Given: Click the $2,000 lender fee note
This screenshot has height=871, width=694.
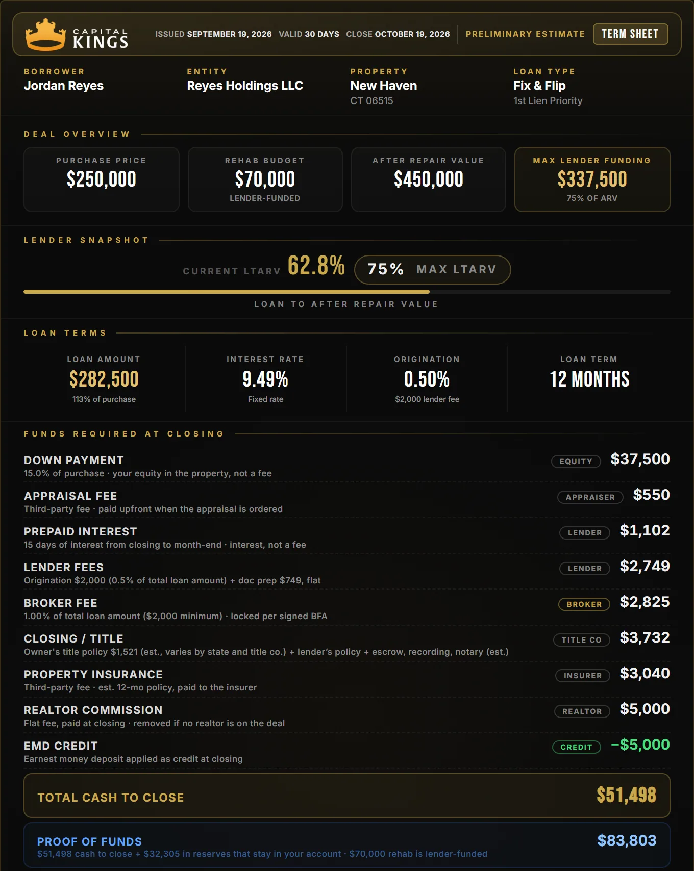Looking at the screenshot, I should (427, 399).
